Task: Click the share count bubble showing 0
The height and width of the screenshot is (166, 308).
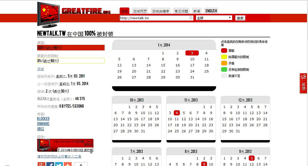Action: coord(81,164)
